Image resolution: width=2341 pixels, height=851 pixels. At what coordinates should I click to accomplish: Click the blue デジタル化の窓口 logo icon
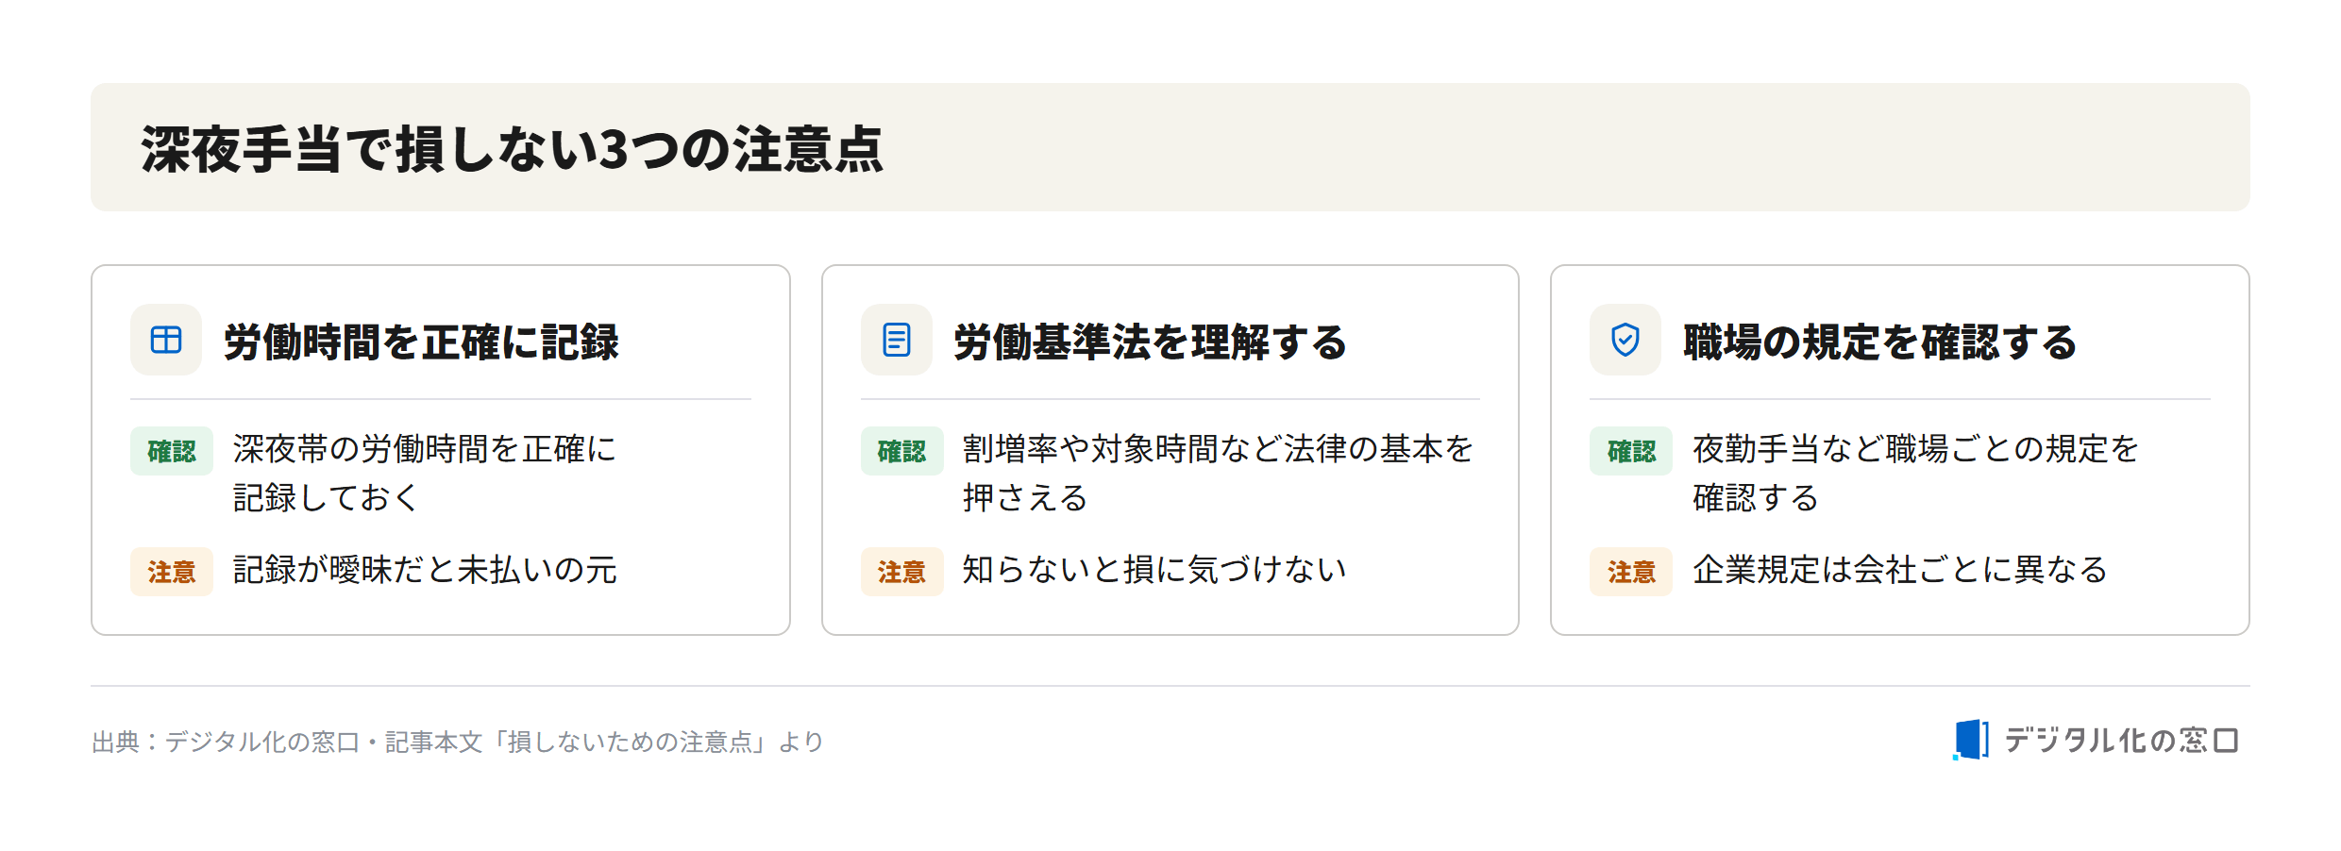click(1971, 740)
